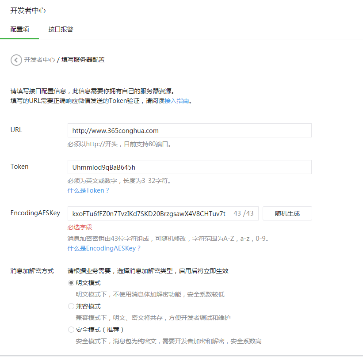Select the 兼容模式 radio button
363x357 pixels.
[71, 306]
